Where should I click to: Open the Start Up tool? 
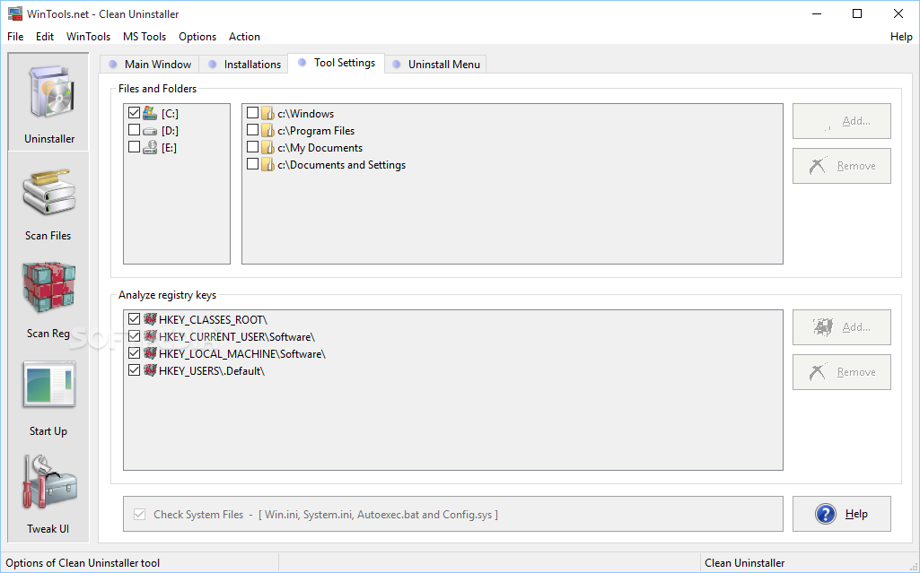point(48,399)
